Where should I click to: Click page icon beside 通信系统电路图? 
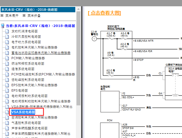point(7,69)
